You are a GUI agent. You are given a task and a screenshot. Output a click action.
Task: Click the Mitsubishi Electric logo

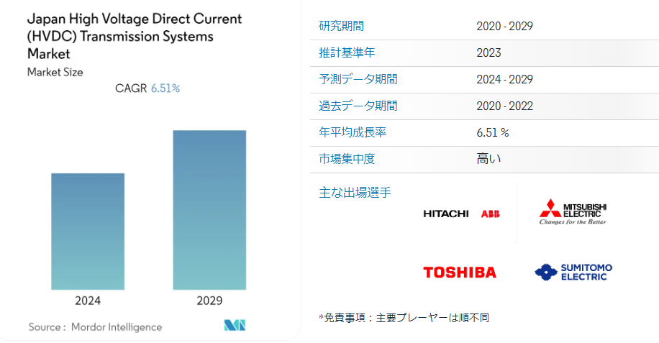pyautogui.click(x=573, y=212)
